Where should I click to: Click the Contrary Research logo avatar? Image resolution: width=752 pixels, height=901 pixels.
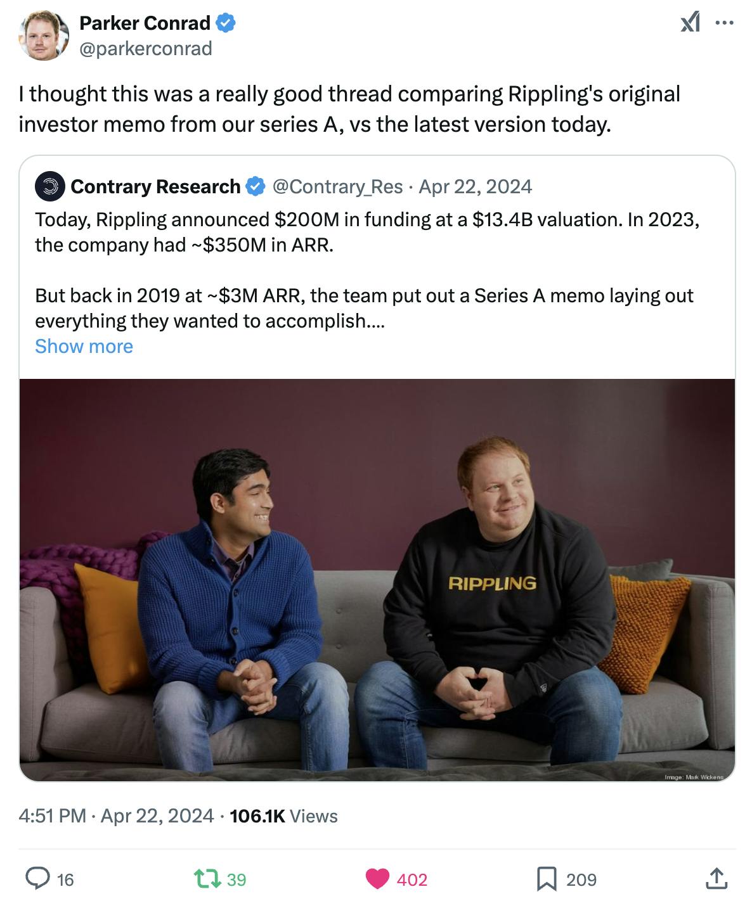coord(50,186)
